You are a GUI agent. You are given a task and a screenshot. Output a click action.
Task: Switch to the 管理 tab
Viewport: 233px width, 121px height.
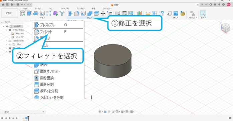click(x=93, y=9)
